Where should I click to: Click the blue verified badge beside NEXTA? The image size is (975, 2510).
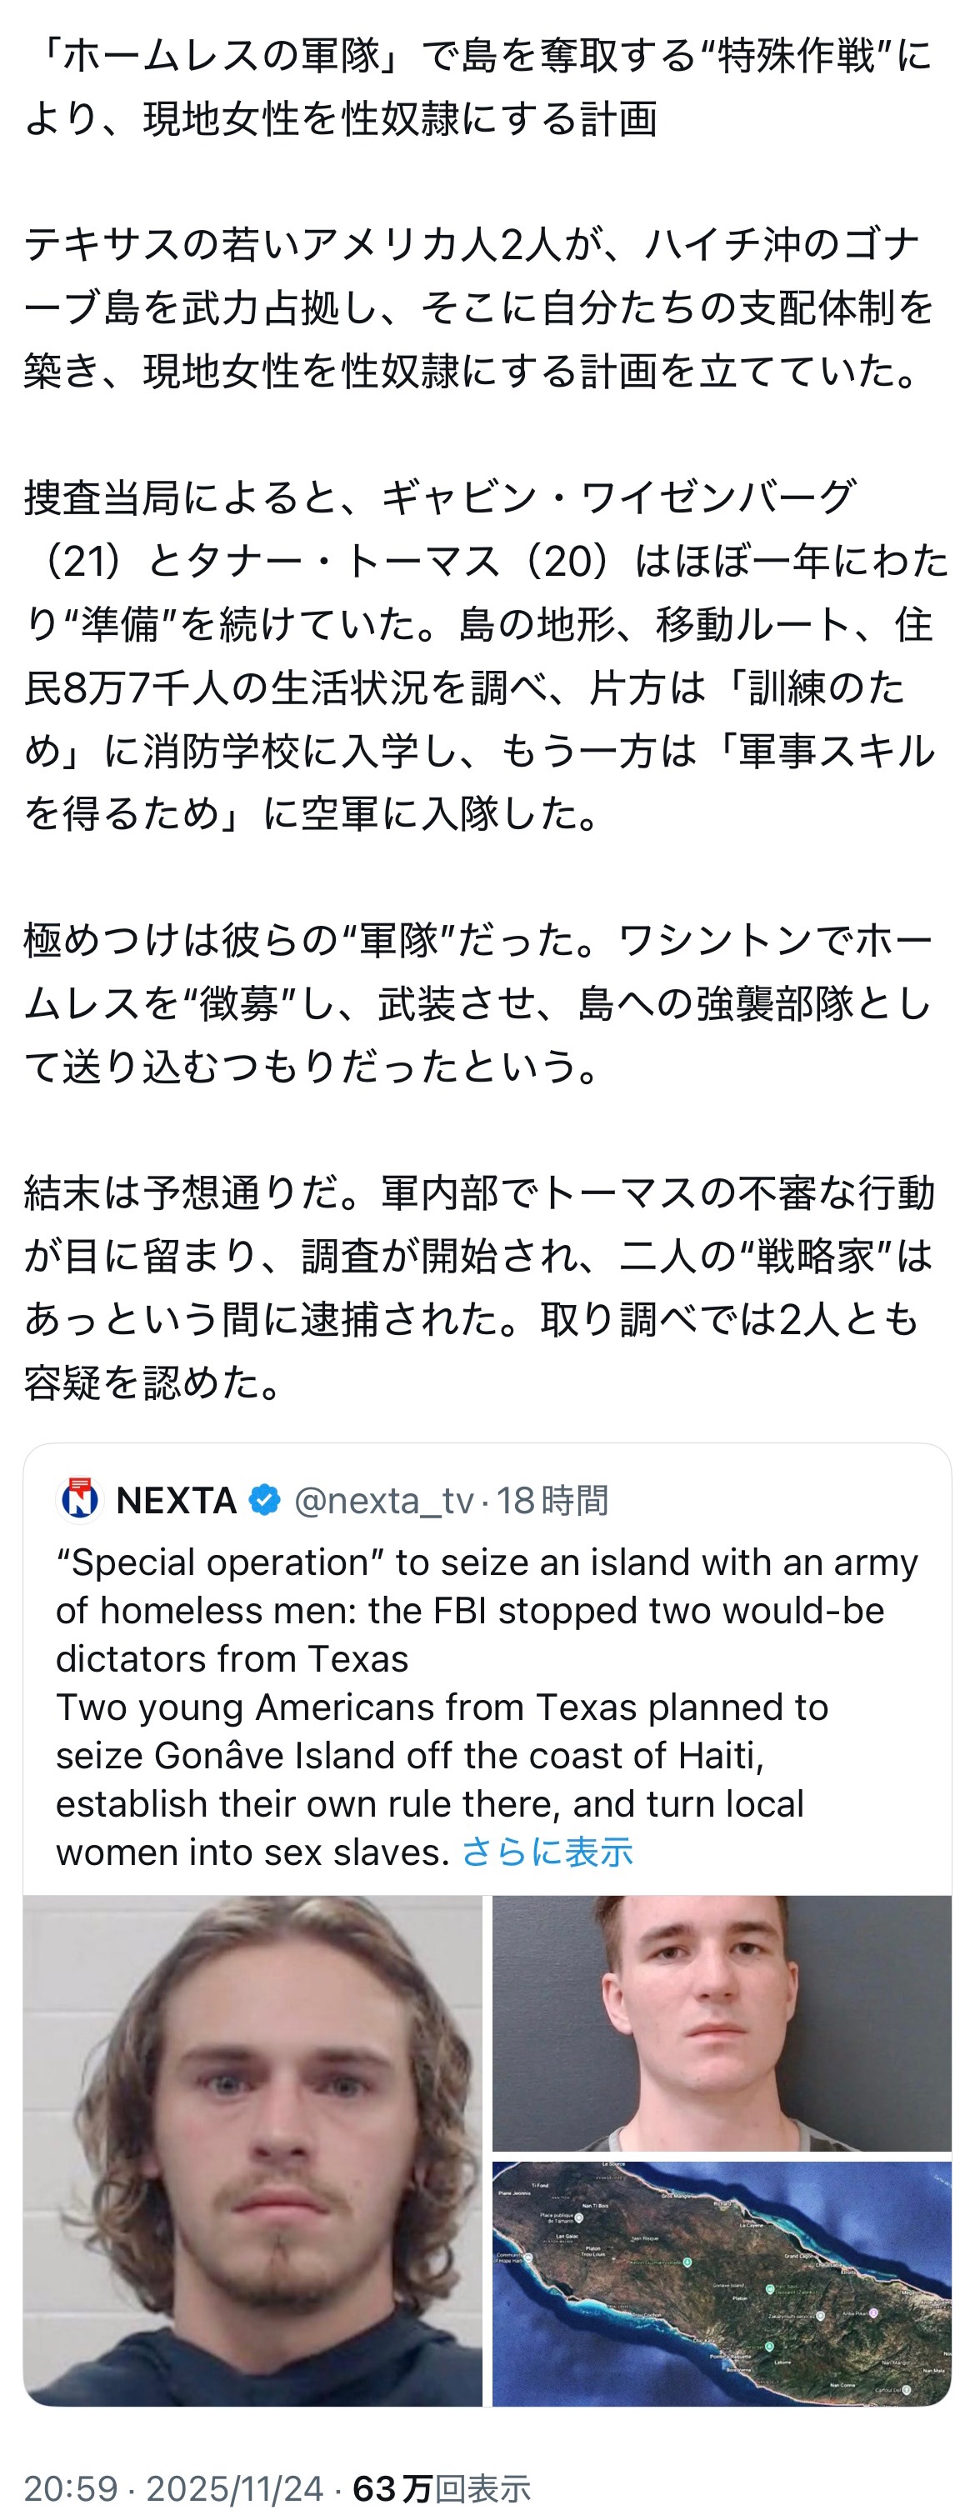265,1501
